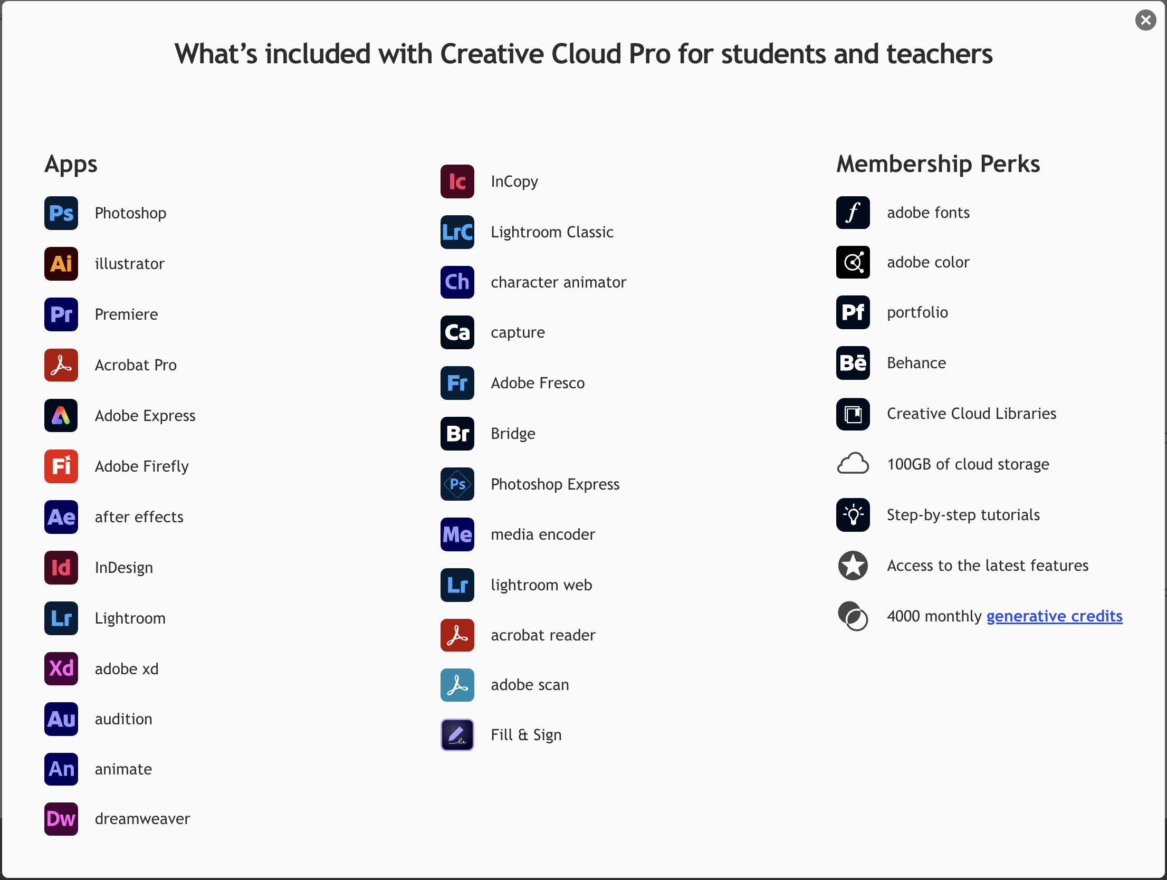Click the portfolio Pf icon
The width and height of the screenshot is (1167, 880).
[x=853, y=312]
